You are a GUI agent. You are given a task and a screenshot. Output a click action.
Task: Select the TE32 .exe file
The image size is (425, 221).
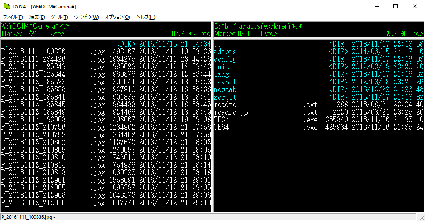coord(319,120)
